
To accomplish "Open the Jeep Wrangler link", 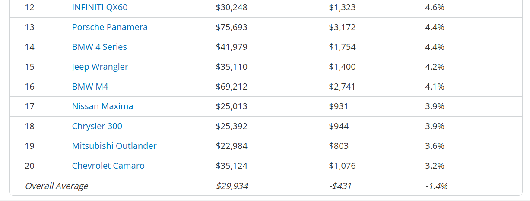I will click(100, 67).
